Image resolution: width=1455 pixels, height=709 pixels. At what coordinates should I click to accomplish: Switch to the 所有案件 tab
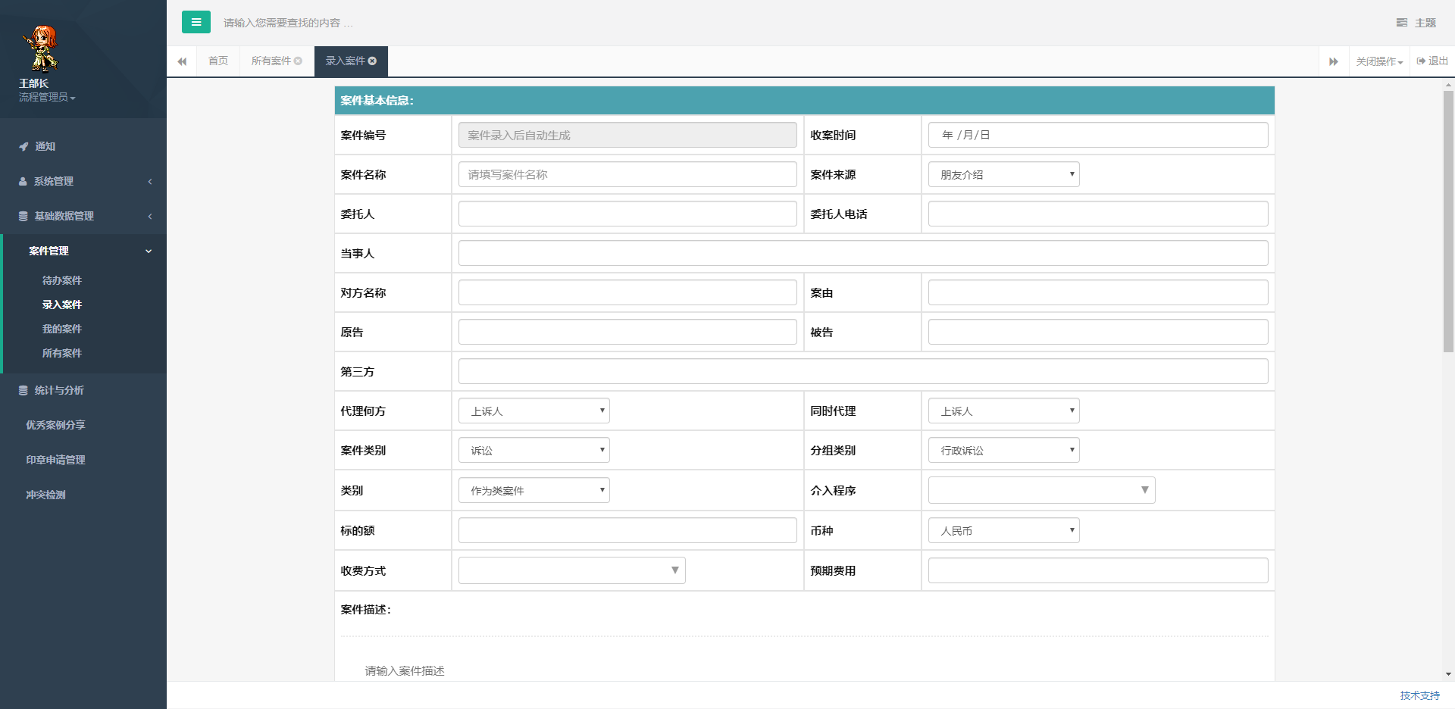pyautogui.click(x=271, y=61)
